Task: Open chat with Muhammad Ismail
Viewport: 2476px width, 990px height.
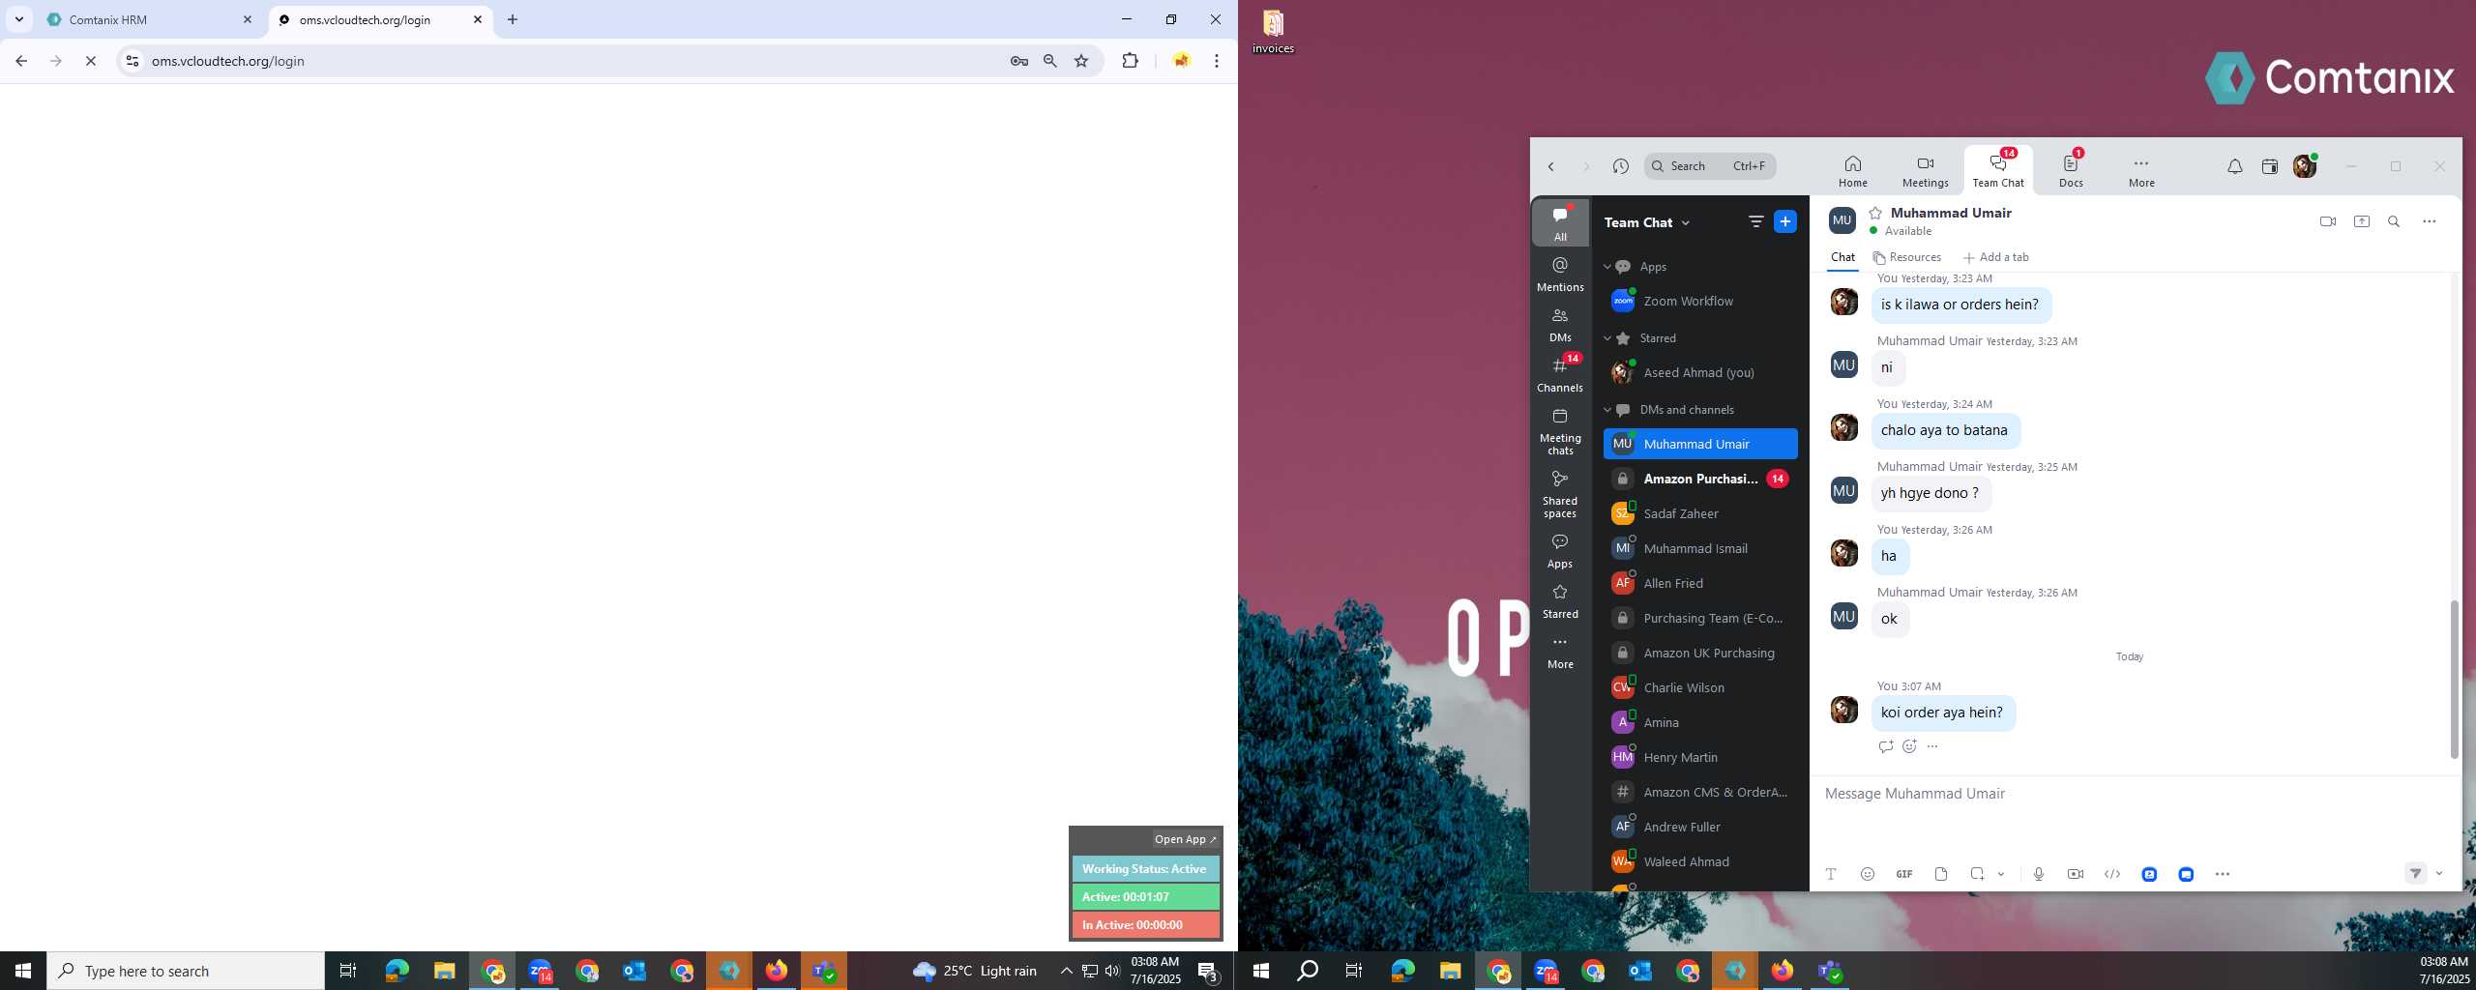Action: point(1700,549)
